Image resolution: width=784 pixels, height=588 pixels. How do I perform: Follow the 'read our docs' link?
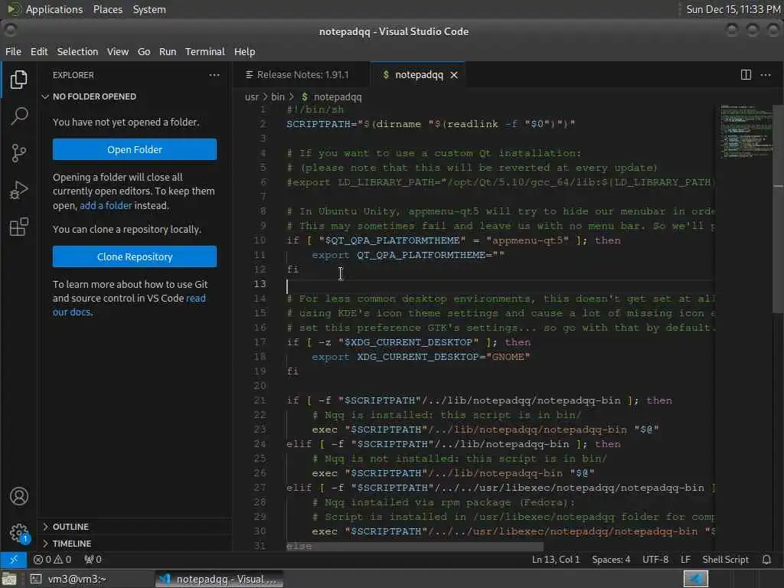pyautogui.click(x=195, y=299)
